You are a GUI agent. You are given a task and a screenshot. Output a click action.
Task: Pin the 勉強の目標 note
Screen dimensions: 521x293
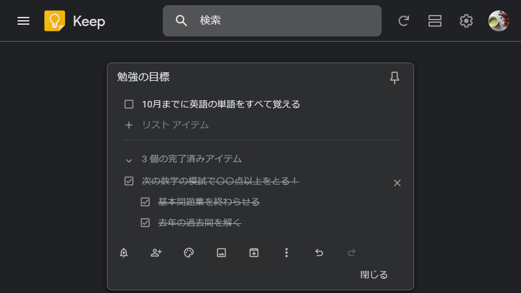(x=395, y=77)
